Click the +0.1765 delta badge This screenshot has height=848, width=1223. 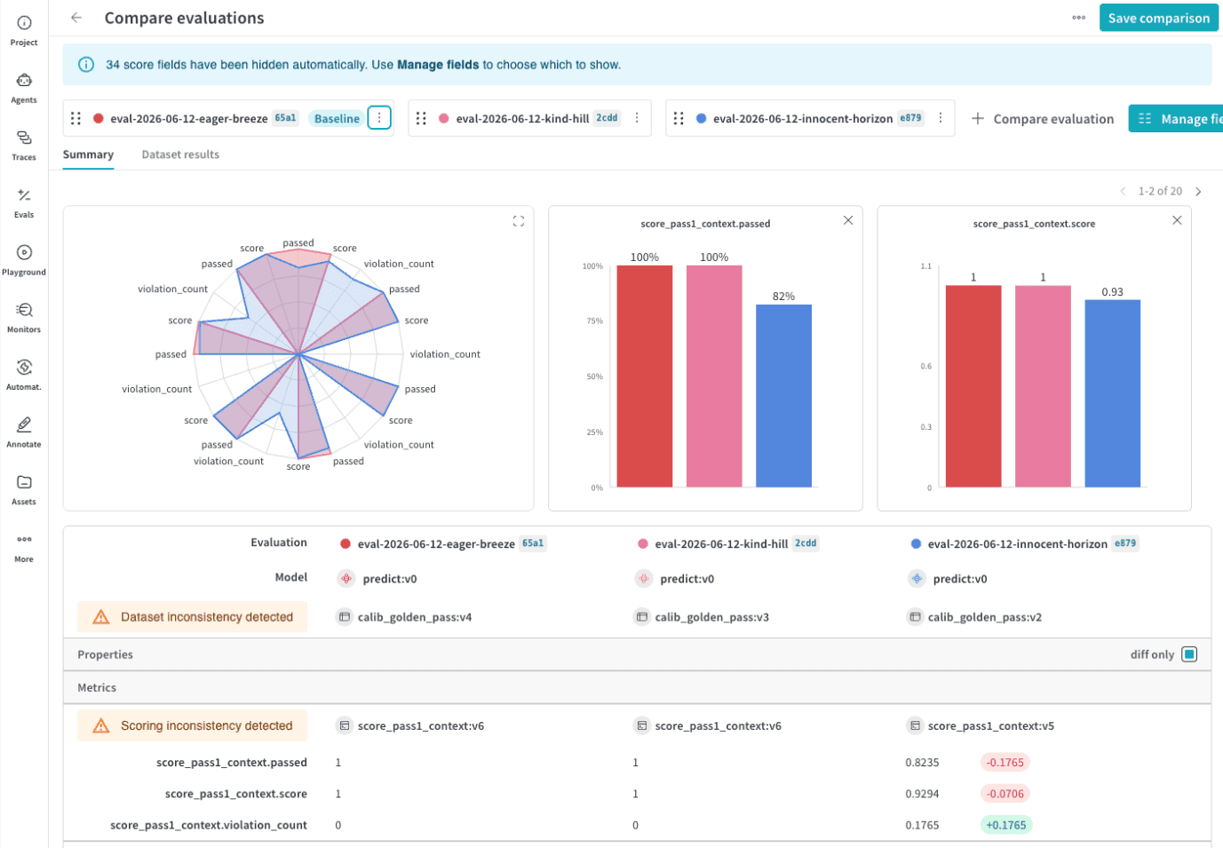point(1005,825)
